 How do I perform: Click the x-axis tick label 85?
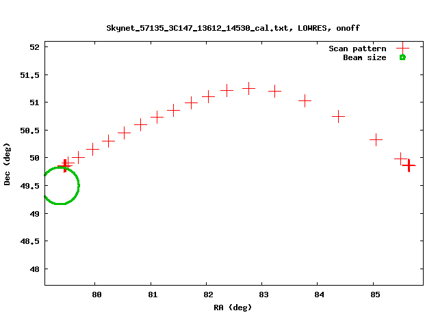(375, 295)
